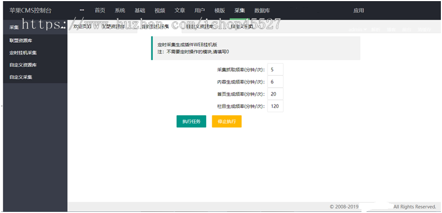Click the 执行任务 button

191,121
